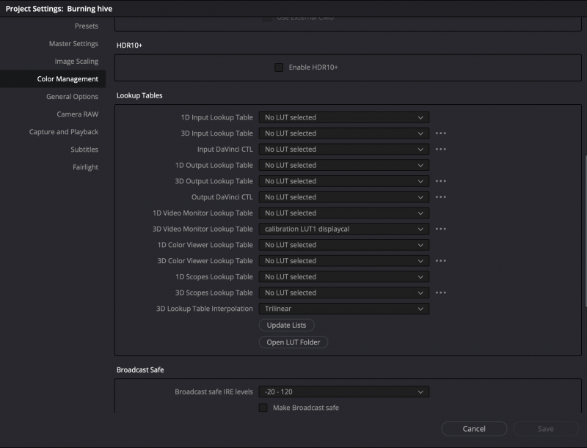Switch to Master Settings section

[x=73, y=44]
